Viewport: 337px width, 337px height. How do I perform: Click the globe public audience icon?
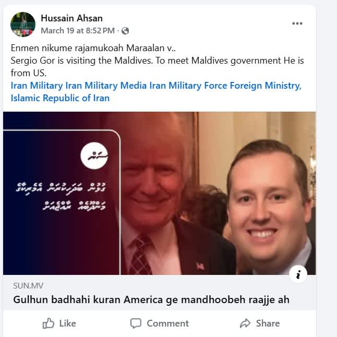[x=125, y=31]
